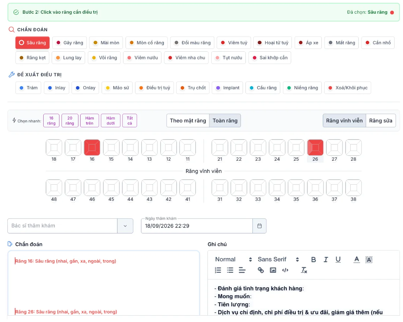Toggle tooth 26 selection
Image resolution: width=403 pixels, height=322 pixels.
[x=315, y=148]
